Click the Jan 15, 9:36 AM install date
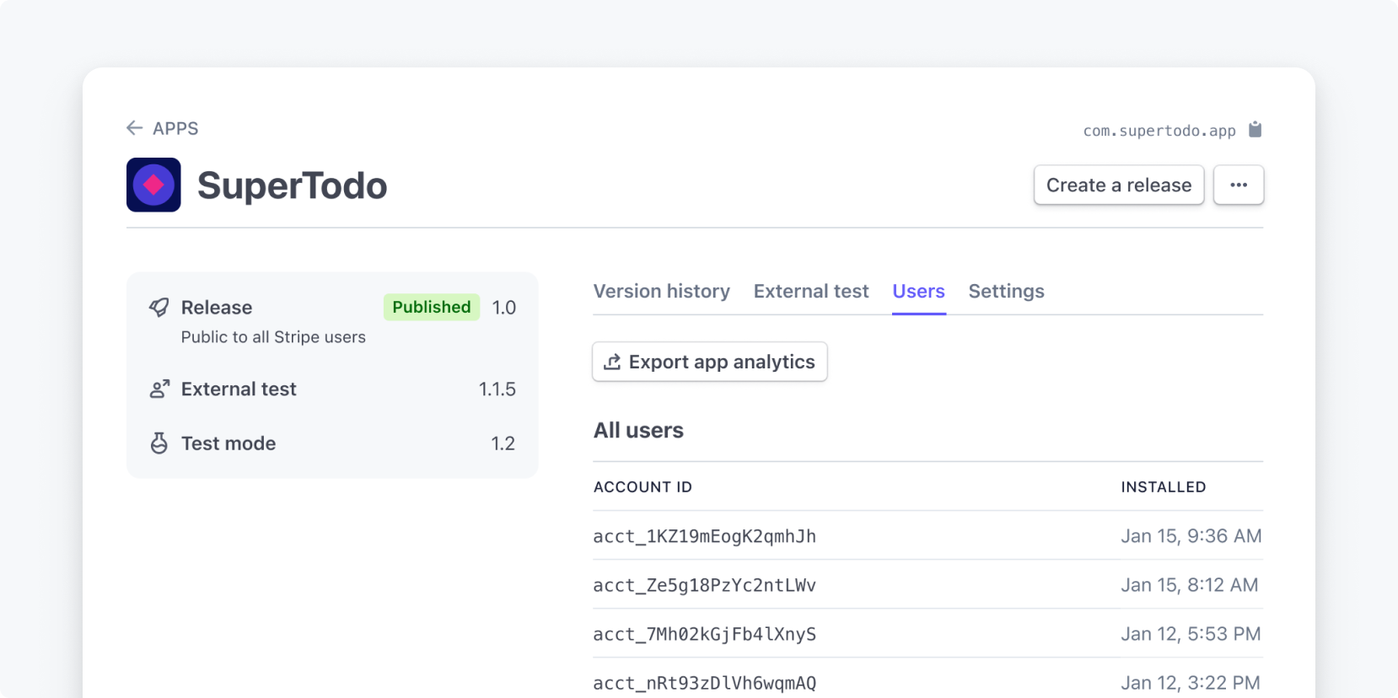 pyautogui.click(x=1191, y=536)
